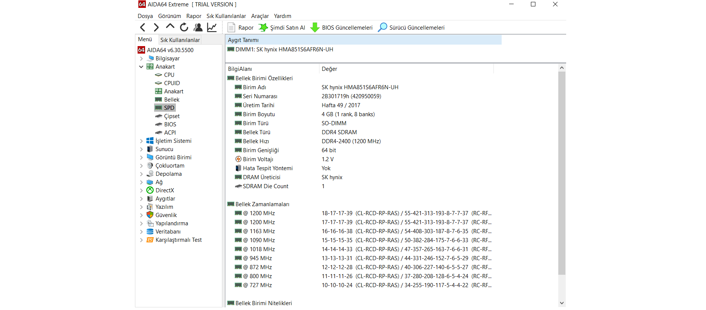Open BIOS Güncellemeleri from toolbar
Image resolution: width=706 pixels, height=310 pixels.
point(342,28)
